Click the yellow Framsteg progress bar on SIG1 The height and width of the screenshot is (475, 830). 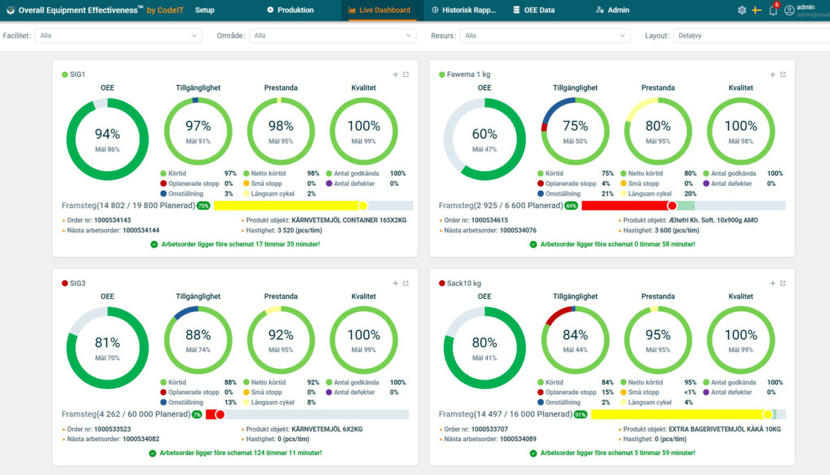point(290,205)
